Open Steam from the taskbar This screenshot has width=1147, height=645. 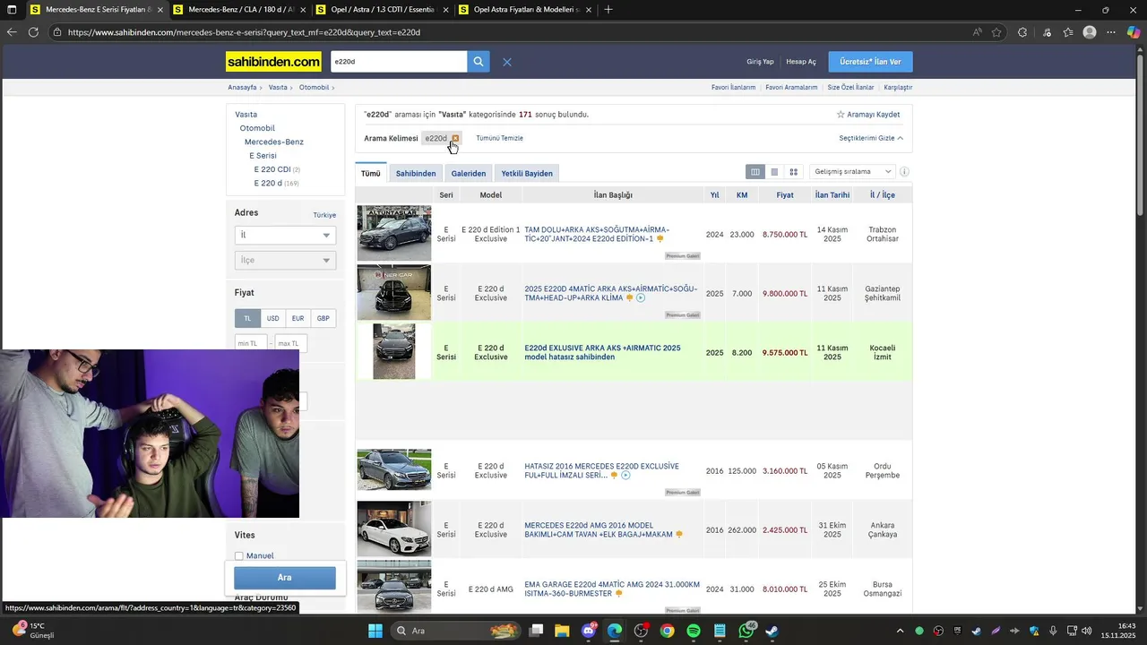tap(772, 631)
